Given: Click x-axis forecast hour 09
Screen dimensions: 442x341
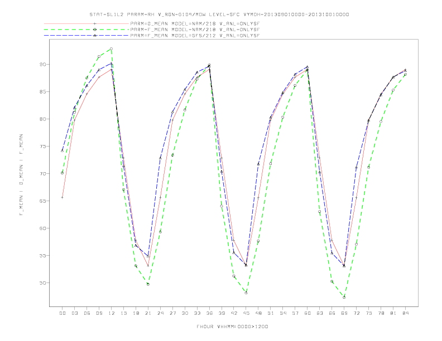Looking at the screenshot, I should [99, 313].
